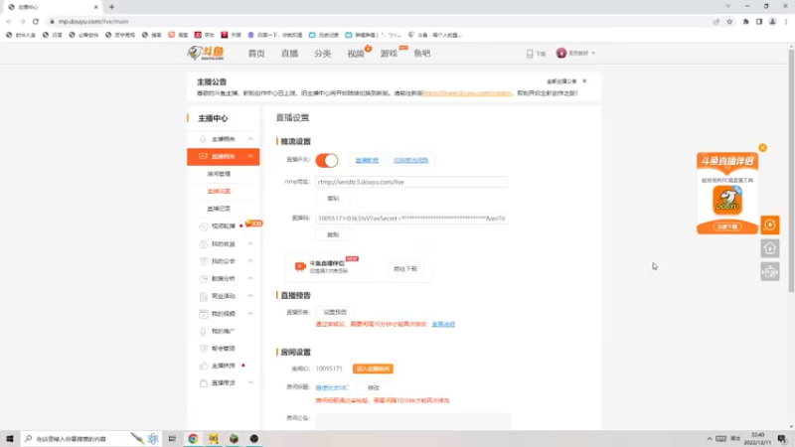The height and width of the screenshot is (447, 795).
Task: Open the Windows Start menu
Action: click(10, 439)
